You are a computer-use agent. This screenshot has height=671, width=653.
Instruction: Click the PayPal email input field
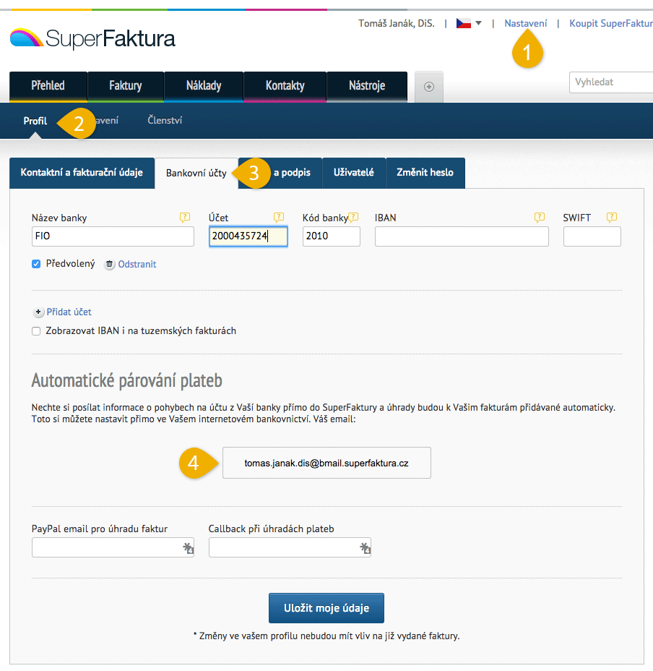click(113, 548)
